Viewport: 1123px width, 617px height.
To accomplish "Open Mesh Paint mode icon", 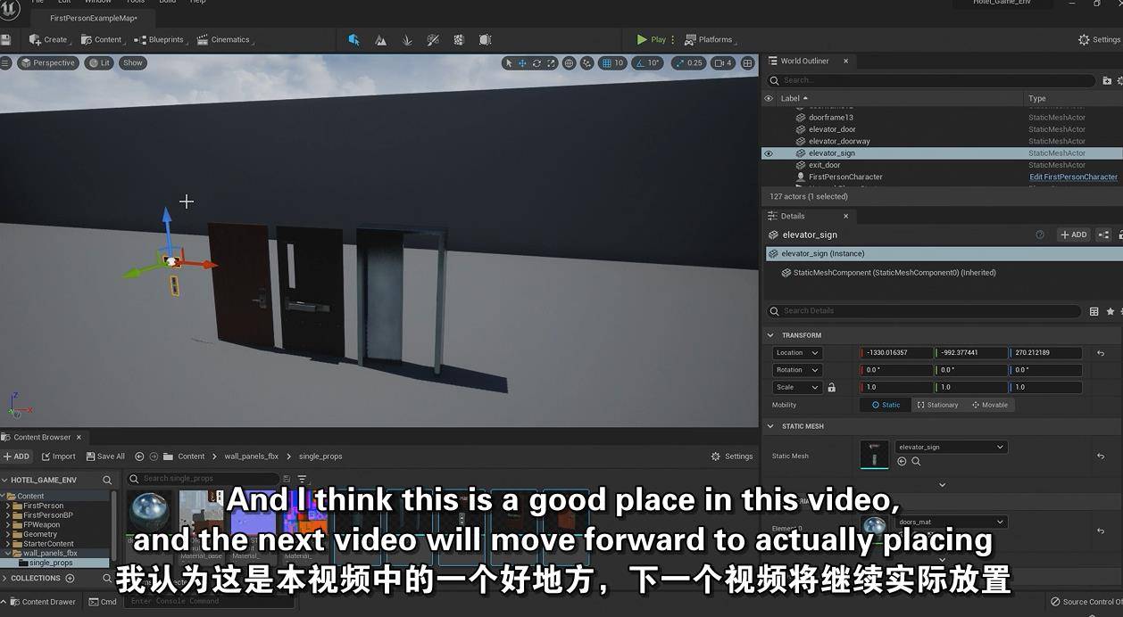I will pyautogui.click(x=433, y=39).
